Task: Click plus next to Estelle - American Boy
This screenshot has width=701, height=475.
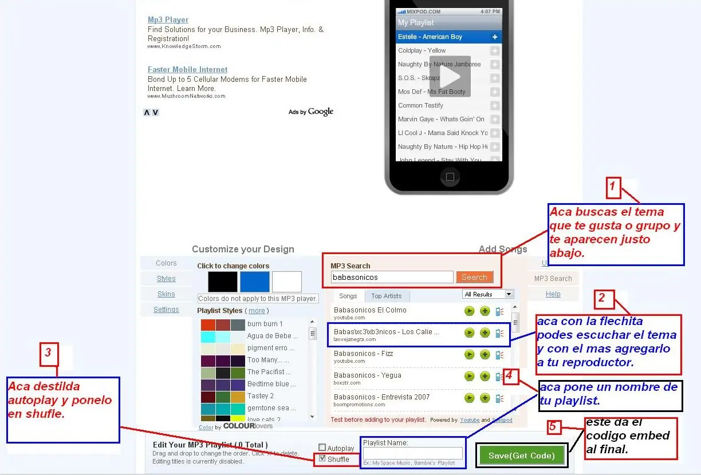Action: coord(495,37)
